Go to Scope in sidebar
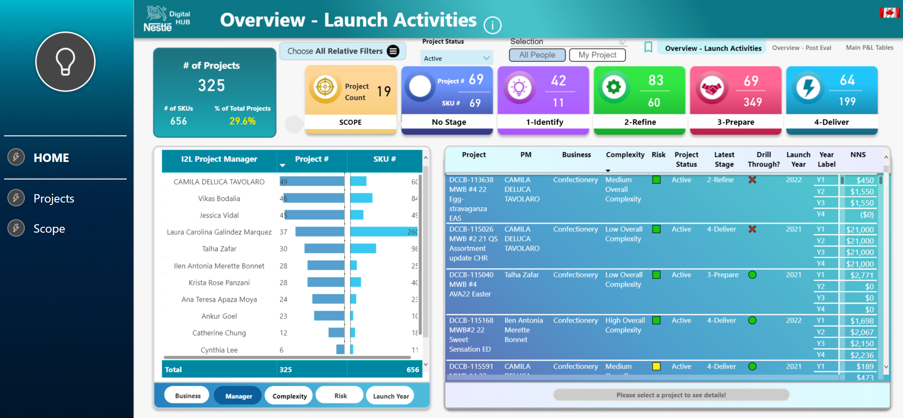 coord(49,228)
